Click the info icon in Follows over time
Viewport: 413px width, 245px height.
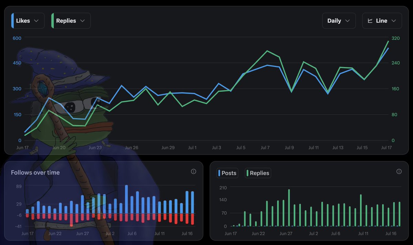click(x=193, y=171)
